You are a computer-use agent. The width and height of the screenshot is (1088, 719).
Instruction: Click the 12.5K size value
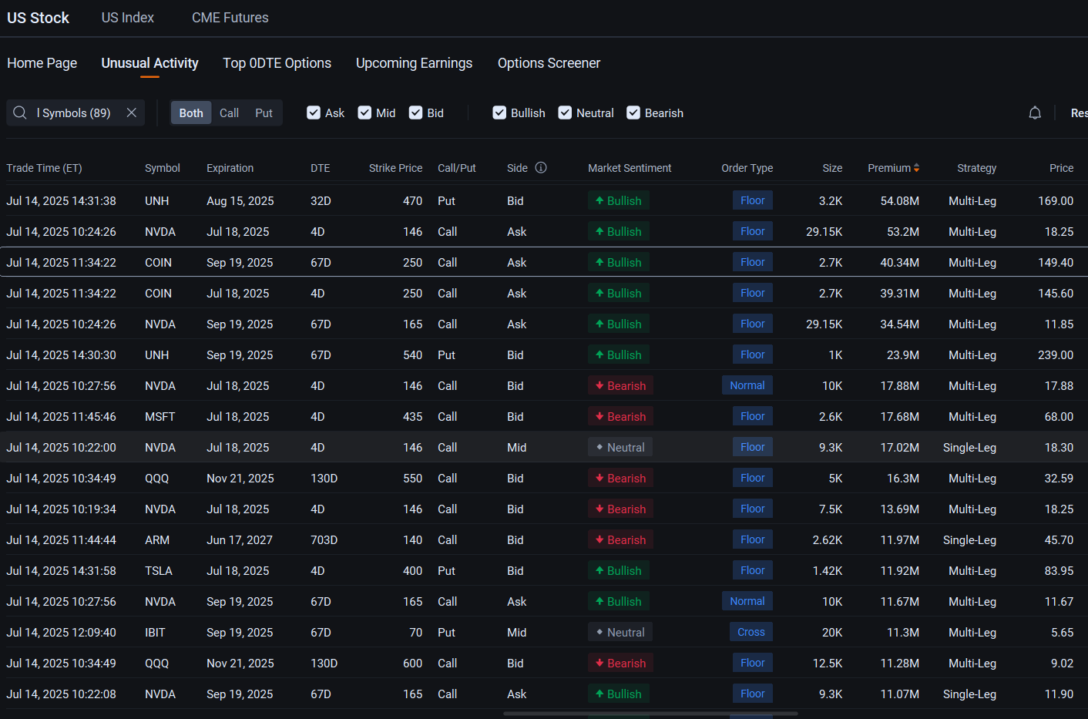[x=827, y=664]
